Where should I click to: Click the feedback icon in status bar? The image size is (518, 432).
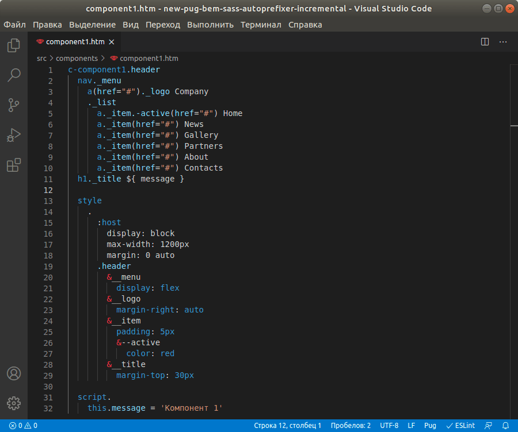tap(488, 426)
